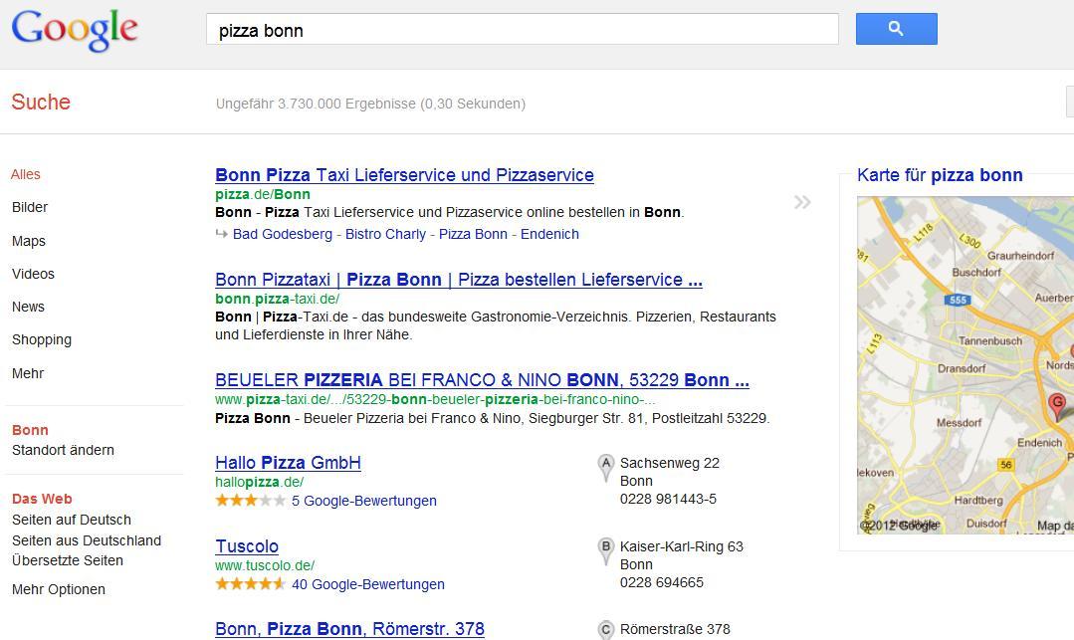Open 5 Google-Bewertungen for Hallo Pizza
The width and height of the screenshot is (1074, 640).
363,501
